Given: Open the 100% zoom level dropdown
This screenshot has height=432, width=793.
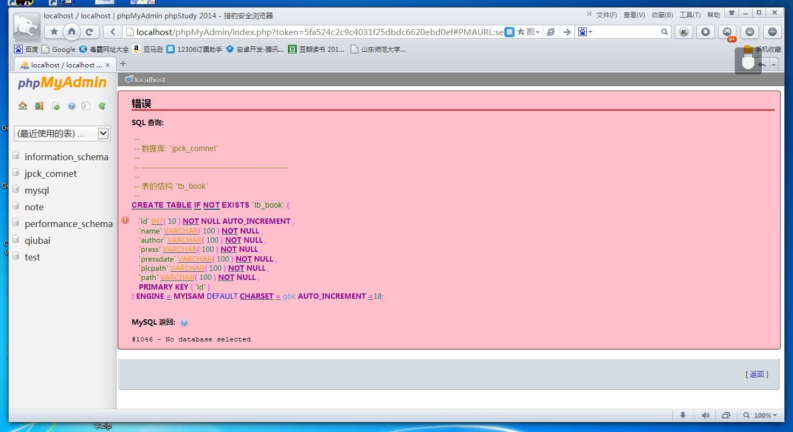Looking at the screenshot, I should (761, 415).
